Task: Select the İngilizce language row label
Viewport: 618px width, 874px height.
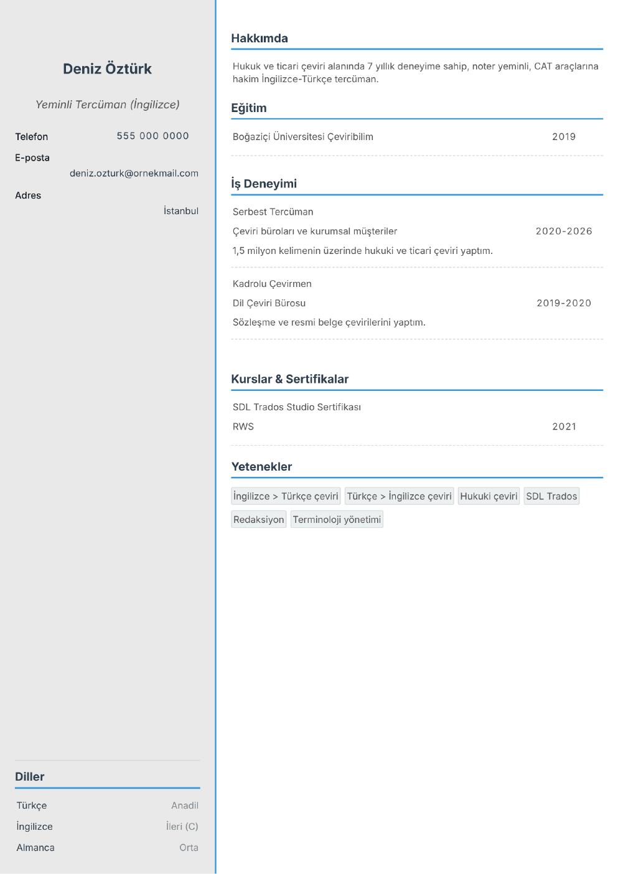Action: click(x=35, y=827)
